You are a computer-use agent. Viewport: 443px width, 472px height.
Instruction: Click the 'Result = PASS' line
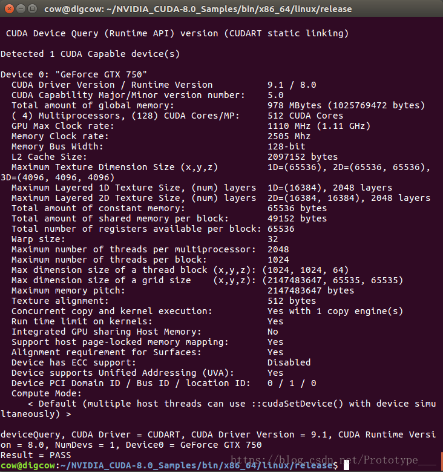[x=36, y=455]
